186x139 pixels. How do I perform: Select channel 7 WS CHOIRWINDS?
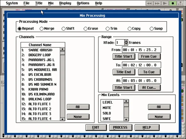point(40,79)
